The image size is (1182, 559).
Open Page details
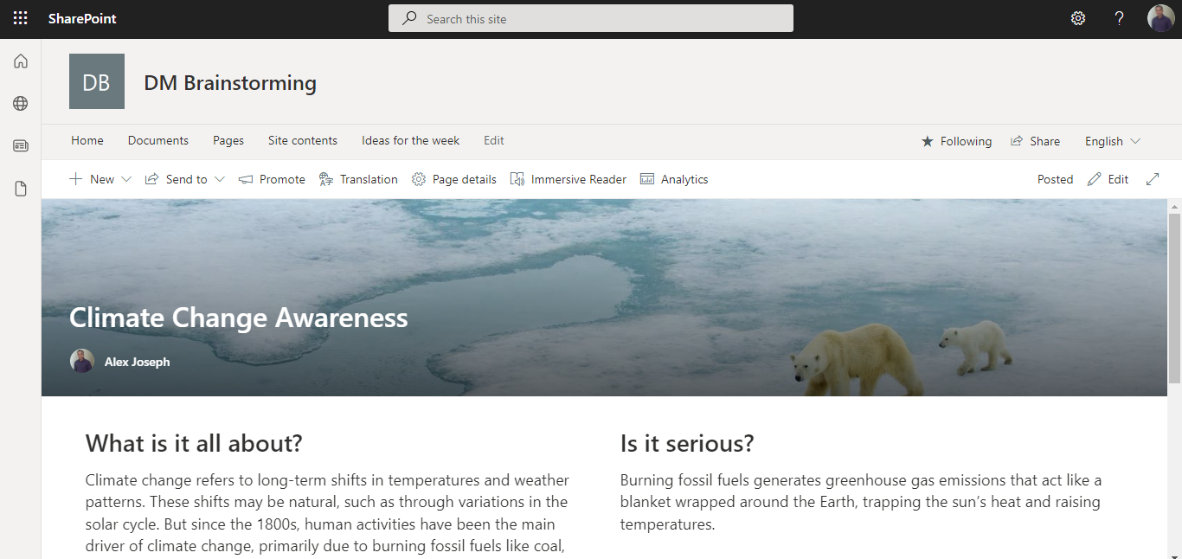click(453, 179)
